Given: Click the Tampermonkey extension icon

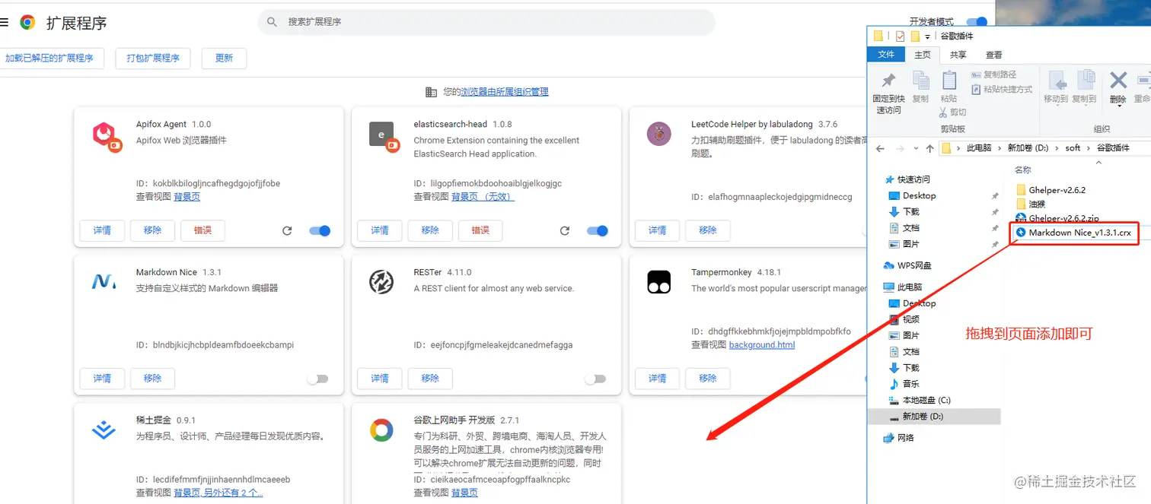Looking at the screenshot, I should [658, 281].
